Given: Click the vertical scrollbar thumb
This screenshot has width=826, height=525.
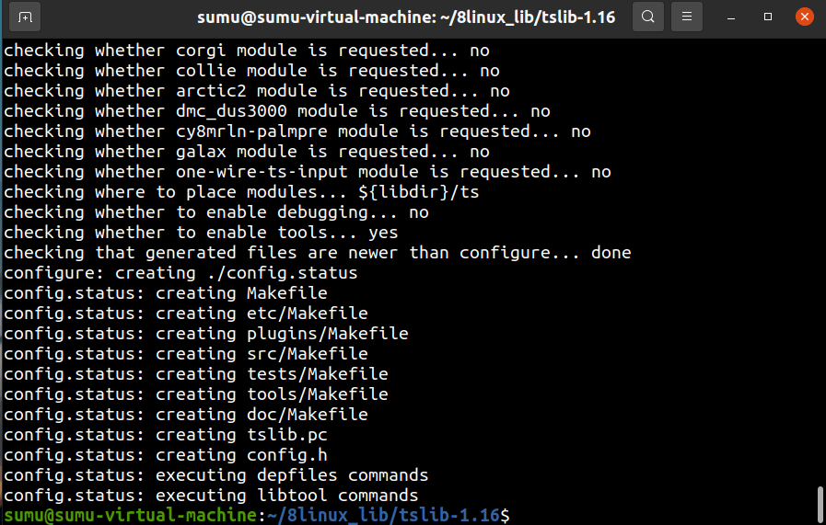Looking at the screenshot, I should [x=819, y=504].
